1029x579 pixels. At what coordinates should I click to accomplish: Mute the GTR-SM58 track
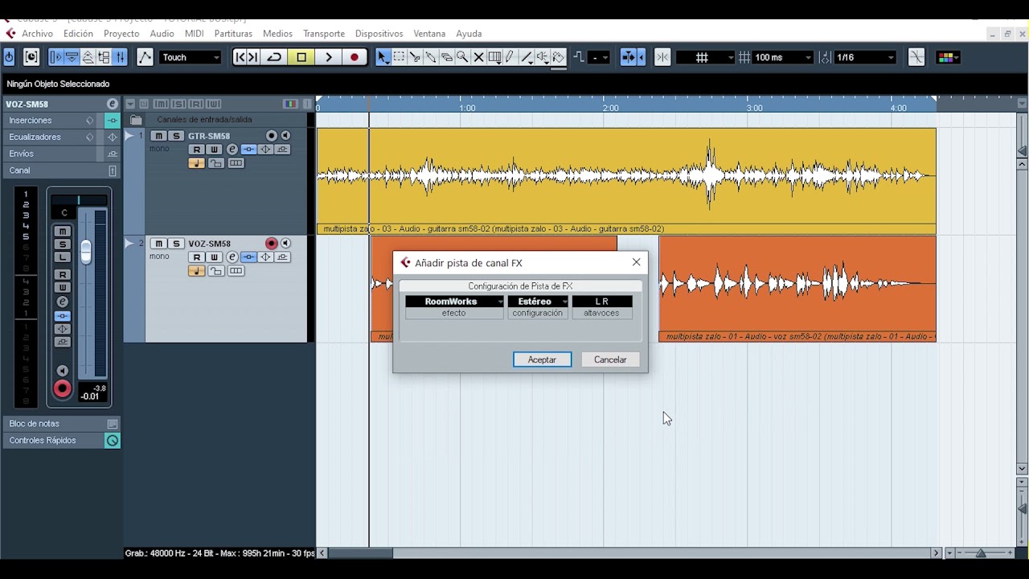coord(159,136)
